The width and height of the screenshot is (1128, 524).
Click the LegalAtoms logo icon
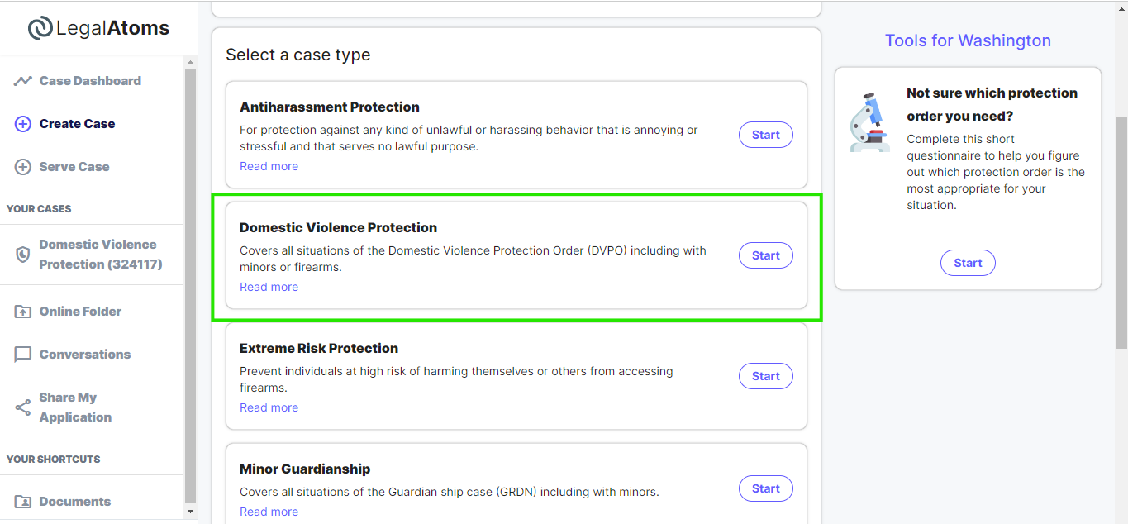[x=40, y=29]
